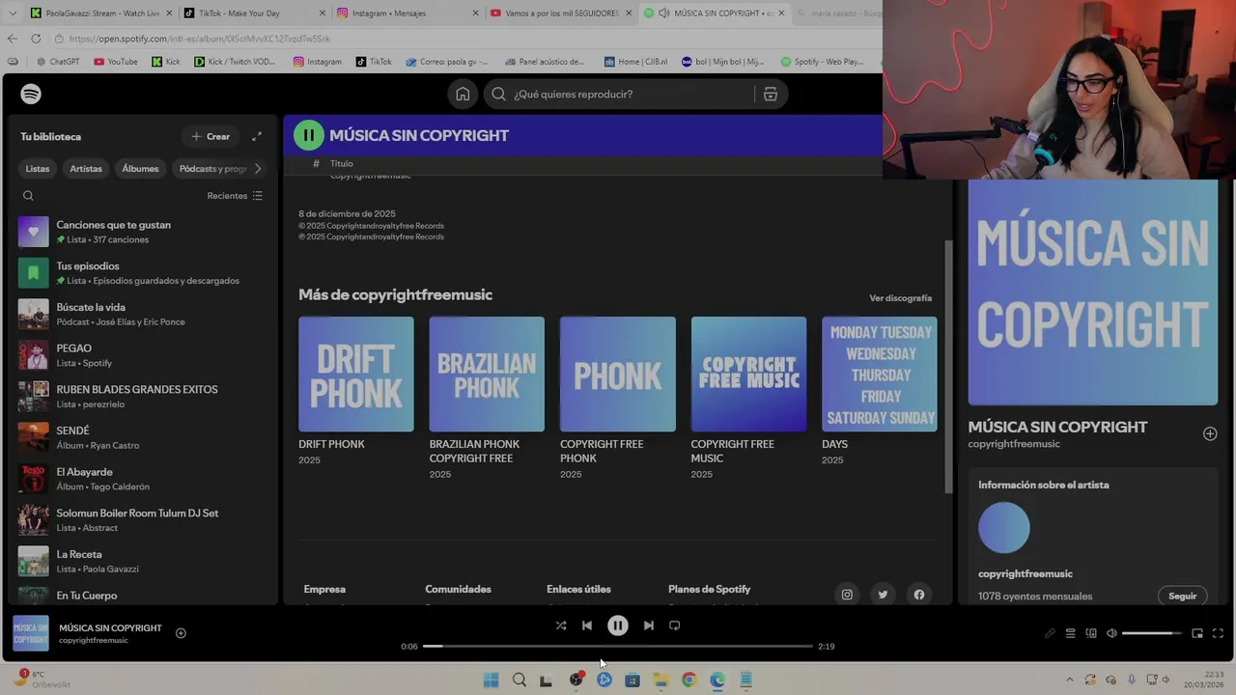This screenshot has width=1236, height=695.
Task: Open File Explorer from the taskbar
Action: point(660,680)
